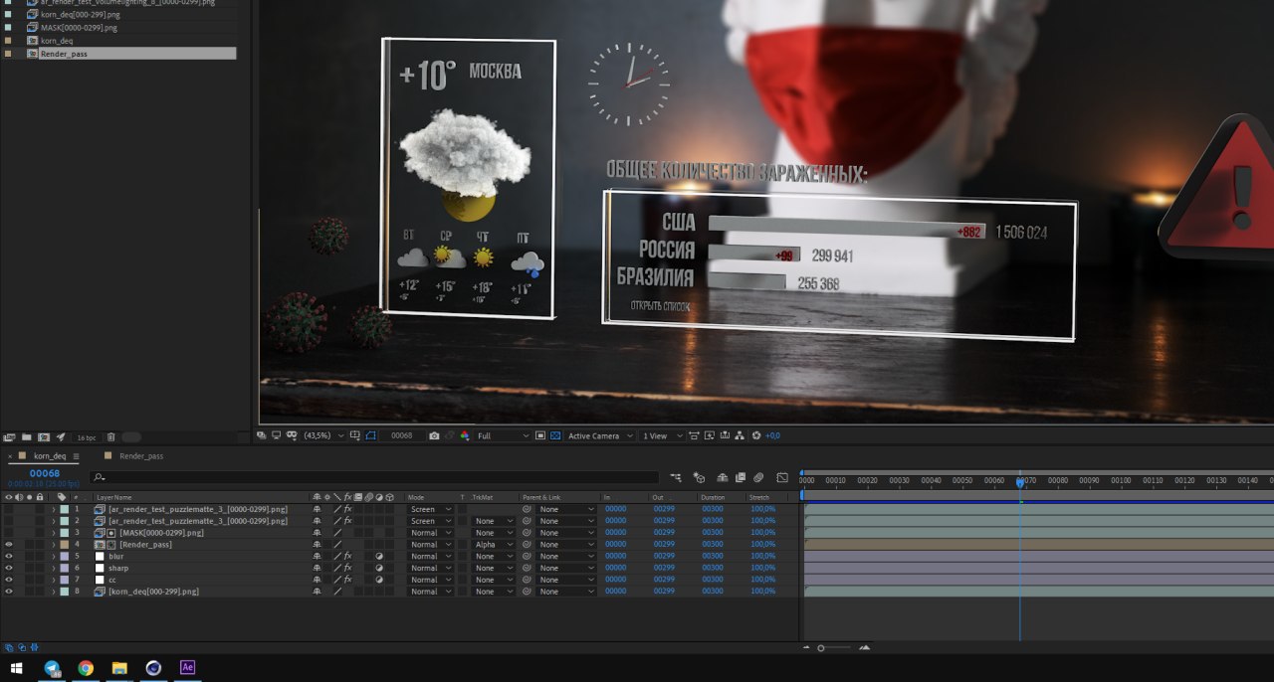Expand Render_pass layer properties
Screen dimensions: 1274x682
[x=54, y=545]
